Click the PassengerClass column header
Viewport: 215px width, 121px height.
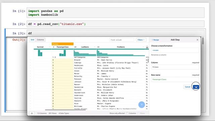tap(62, 47)
